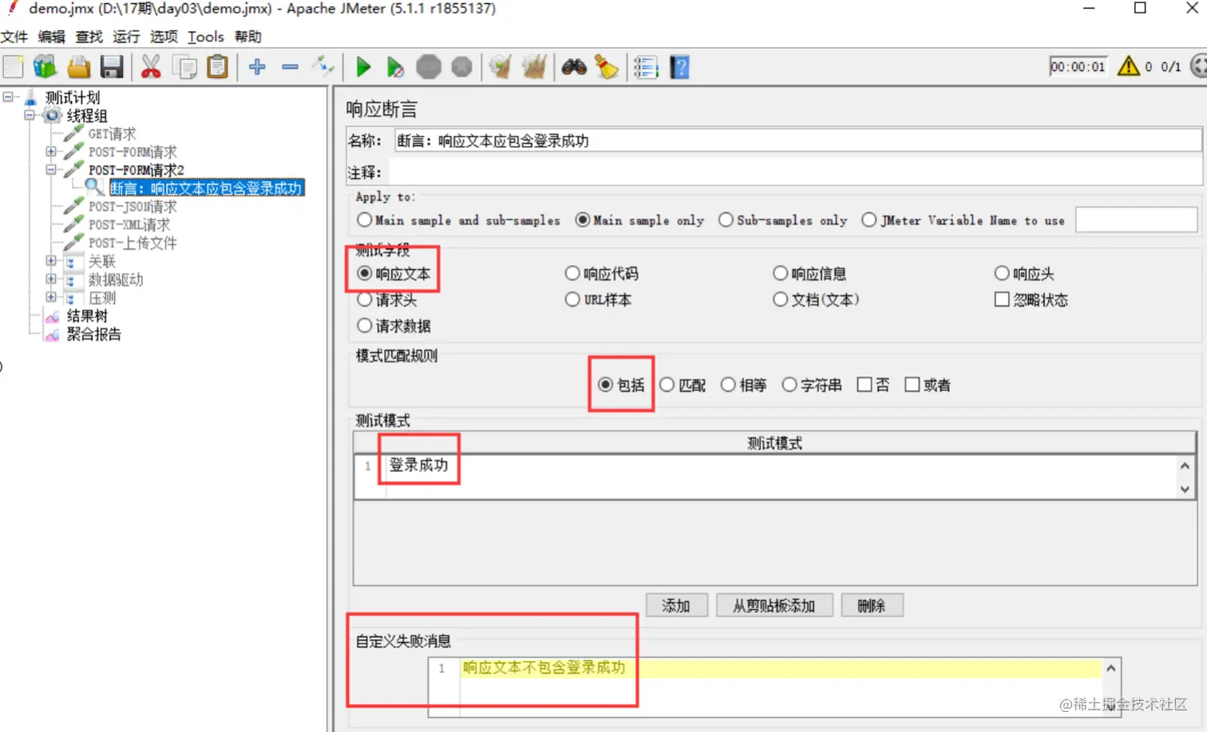Select the 'Sub-samples only' radio button
This screenshot has height=732, width=1207.
(x=726, y=220)
